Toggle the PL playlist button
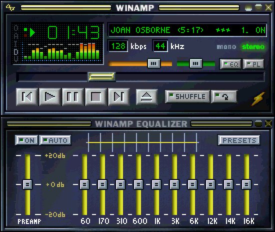The width and height of the screenshot is (275, 232). (x=253, y=64)
